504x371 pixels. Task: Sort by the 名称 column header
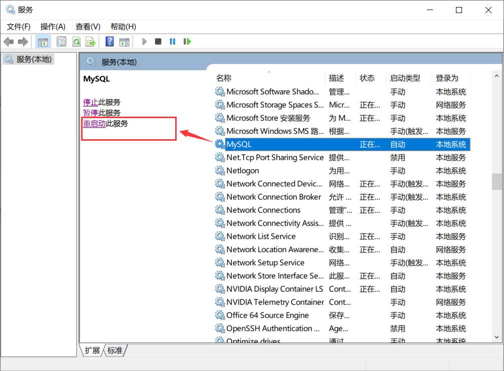[270, 78]
